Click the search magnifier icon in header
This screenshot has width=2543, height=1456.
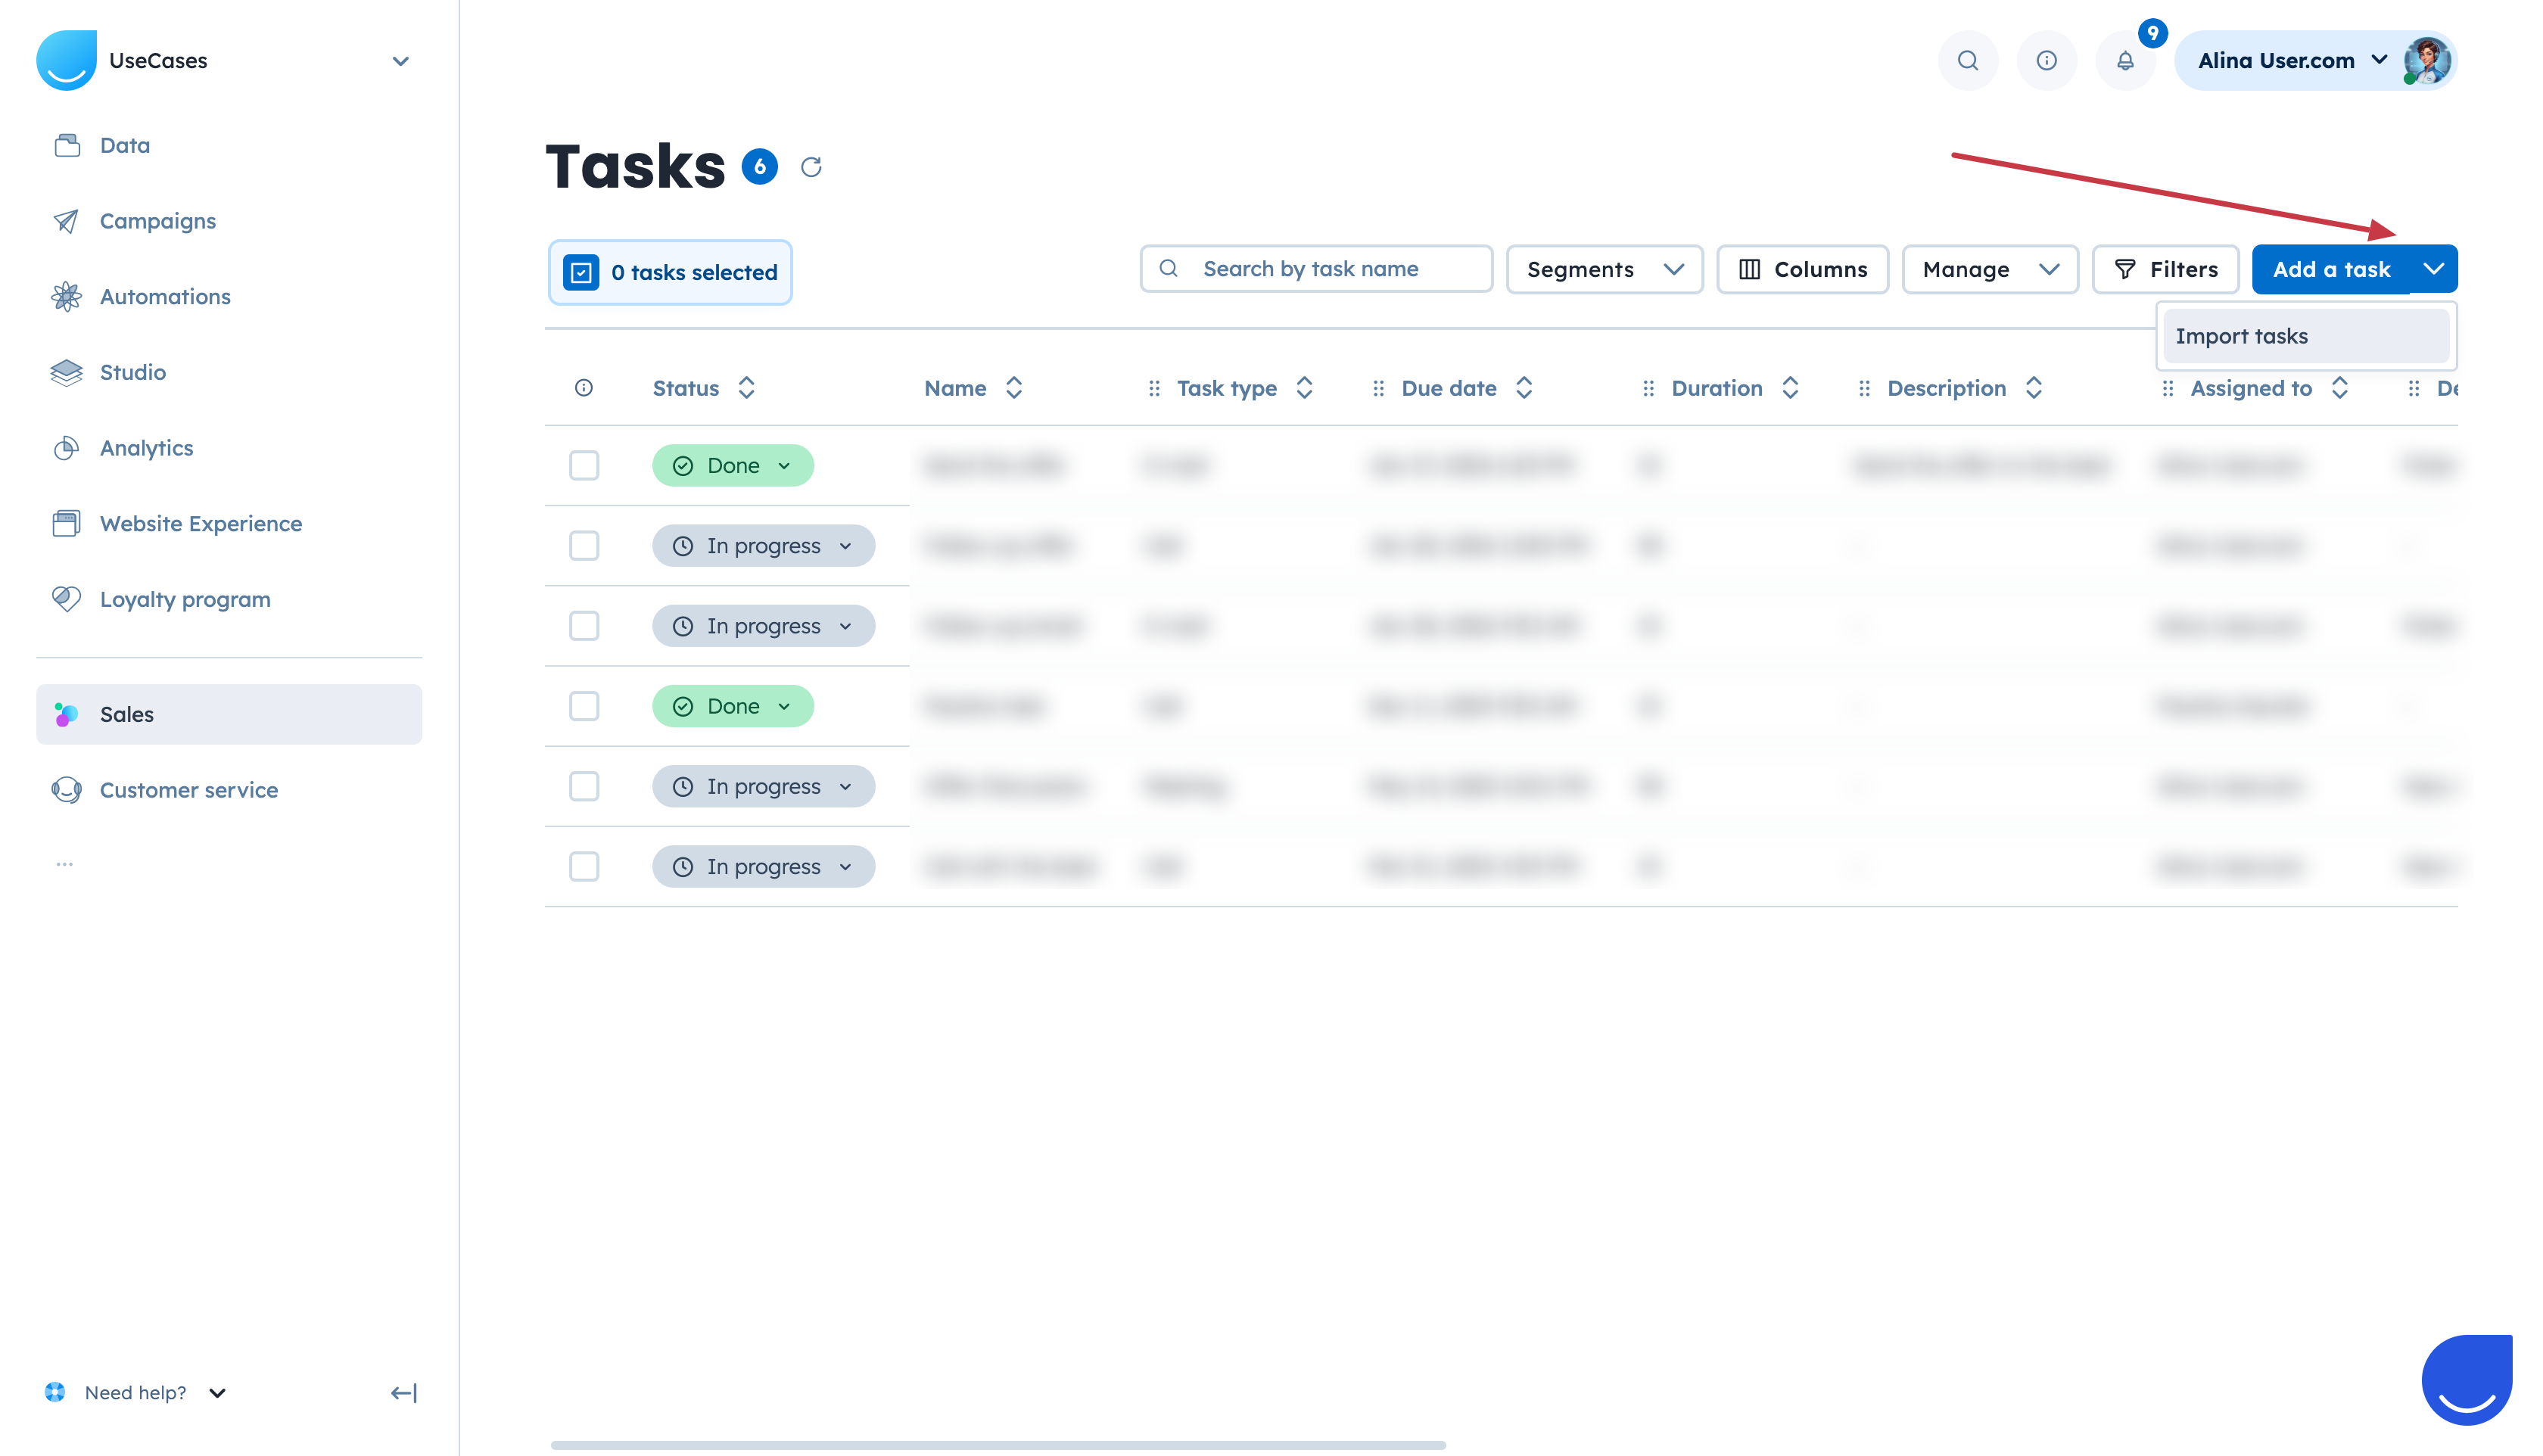[x=1967, y=61]
